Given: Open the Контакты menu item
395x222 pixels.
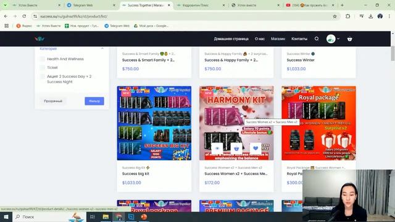Looking at the screenshot, I should (x=299, y=39).
